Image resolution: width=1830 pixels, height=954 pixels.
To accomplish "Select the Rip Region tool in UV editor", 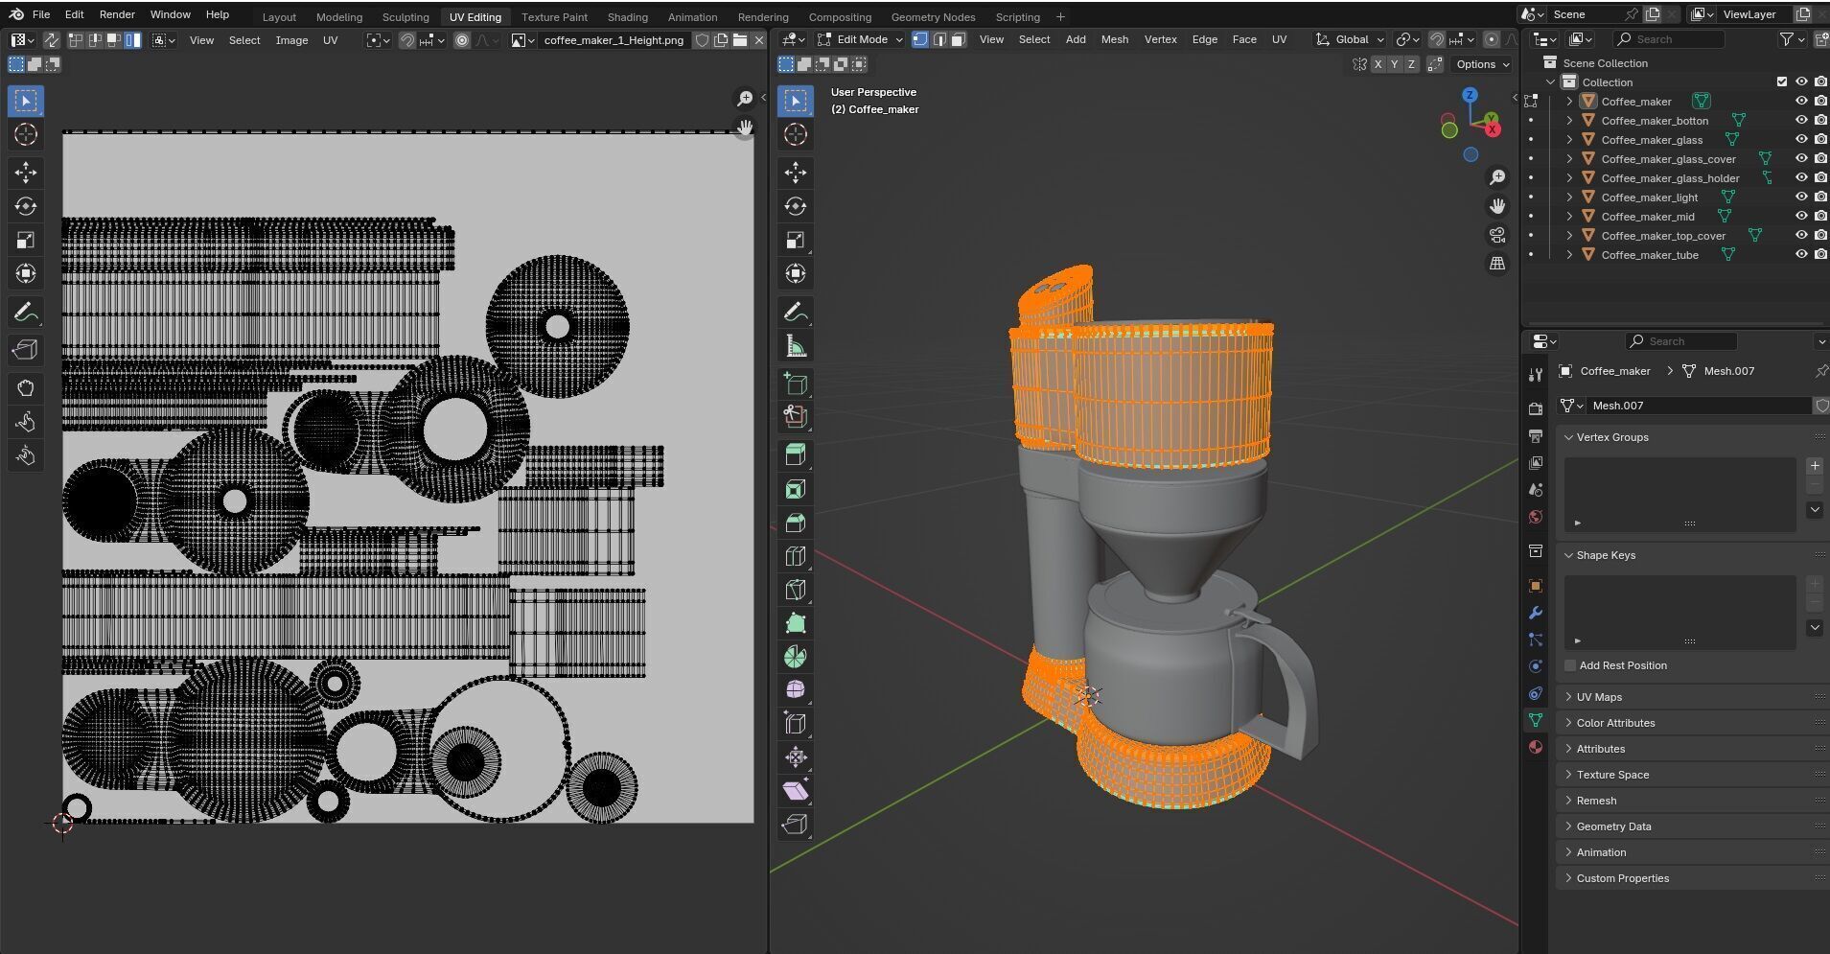I will (26, 350).
